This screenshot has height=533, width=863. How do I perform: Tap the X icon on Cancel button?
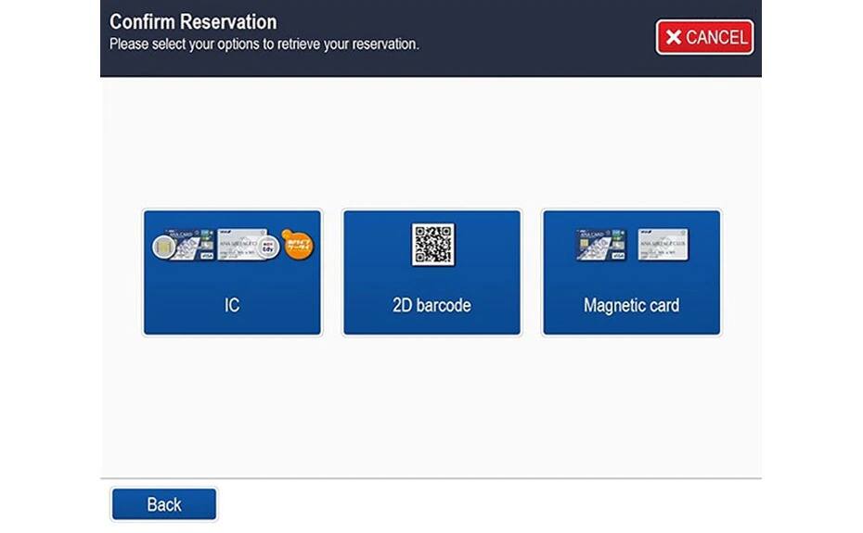674,37
